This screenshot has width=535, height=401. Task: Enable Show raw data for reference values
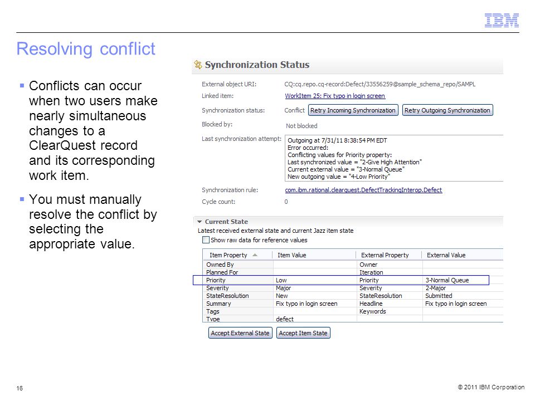(206, 239)
